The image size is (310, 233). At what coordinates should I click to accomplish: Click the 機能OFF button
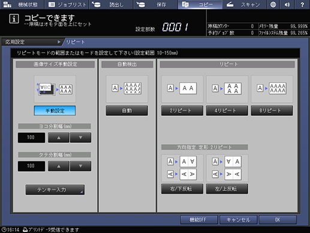(199, 220)
